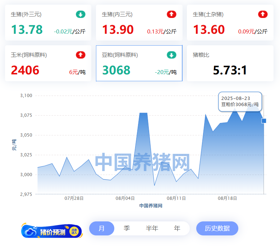The height and width of the screenshot is (248, 280).
Task: Click the cloud icon in 猪价预测 banner
Action: pyautogui.click(x=31, y=232)
